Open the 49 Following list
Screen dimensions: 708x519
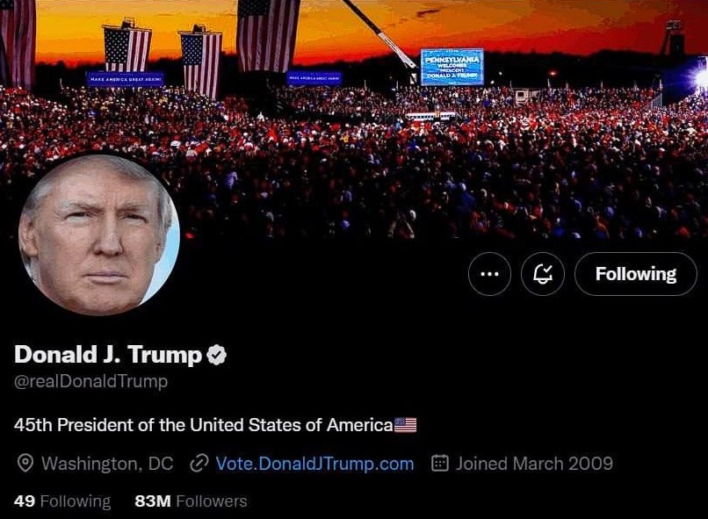pos(62,501)
